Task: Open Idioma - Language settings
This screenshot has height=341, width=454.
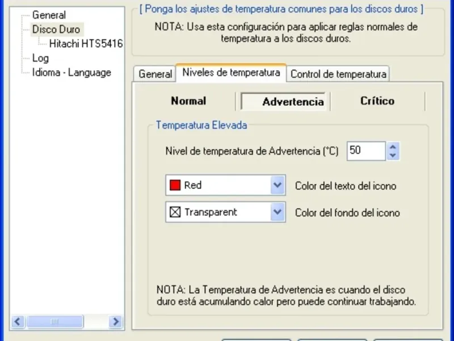Action: (x=72, y=72)
